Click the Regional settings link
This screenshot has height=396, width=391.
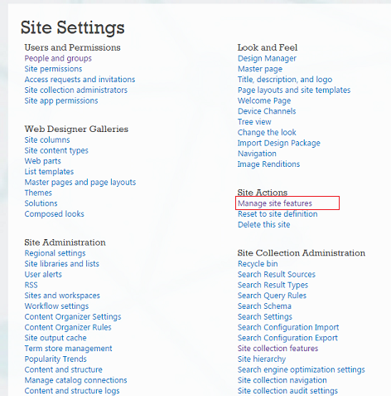(x=56, y=253)
